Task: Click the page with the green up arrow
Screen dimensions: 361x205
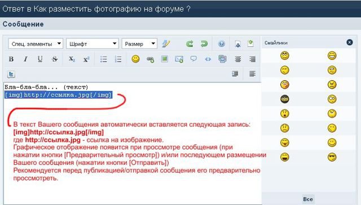Action: click(250, 43)
